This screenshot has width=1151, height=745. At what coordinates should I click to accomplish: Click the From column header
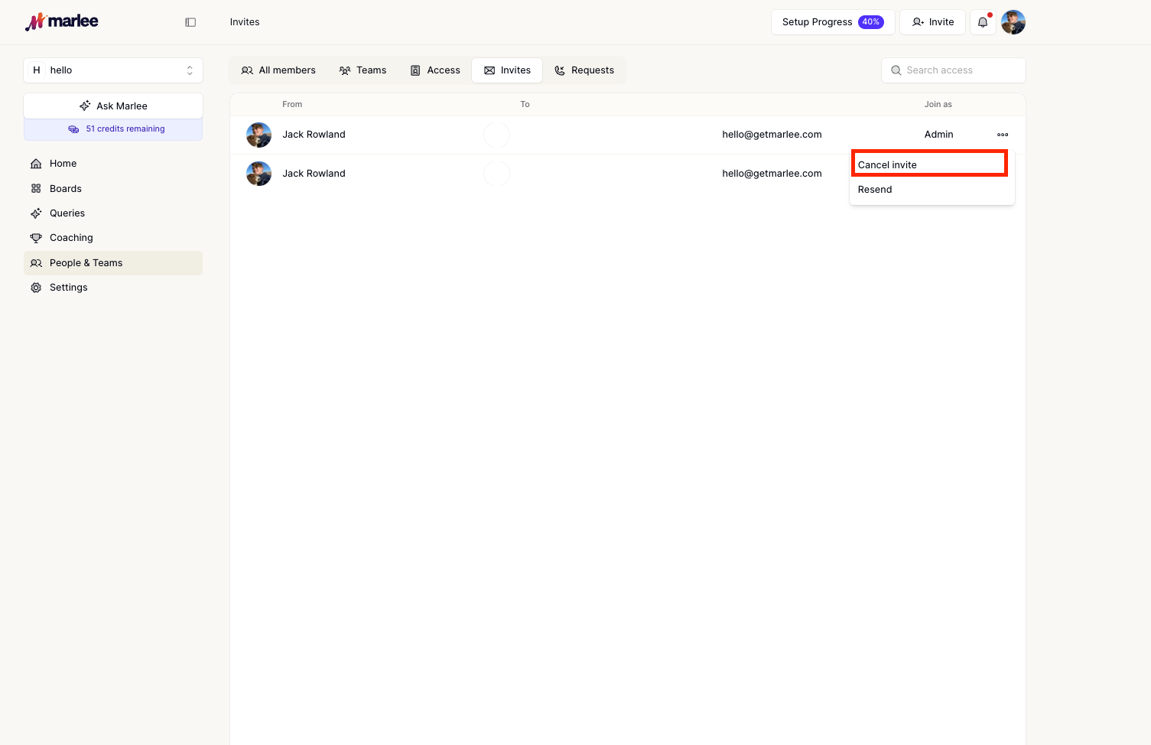pos(292,104)
